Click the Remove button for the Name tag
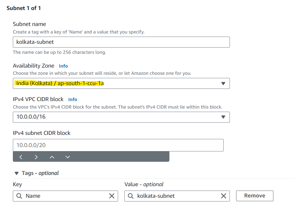Viewport: 295px width, 204px height. pos(255,196)
